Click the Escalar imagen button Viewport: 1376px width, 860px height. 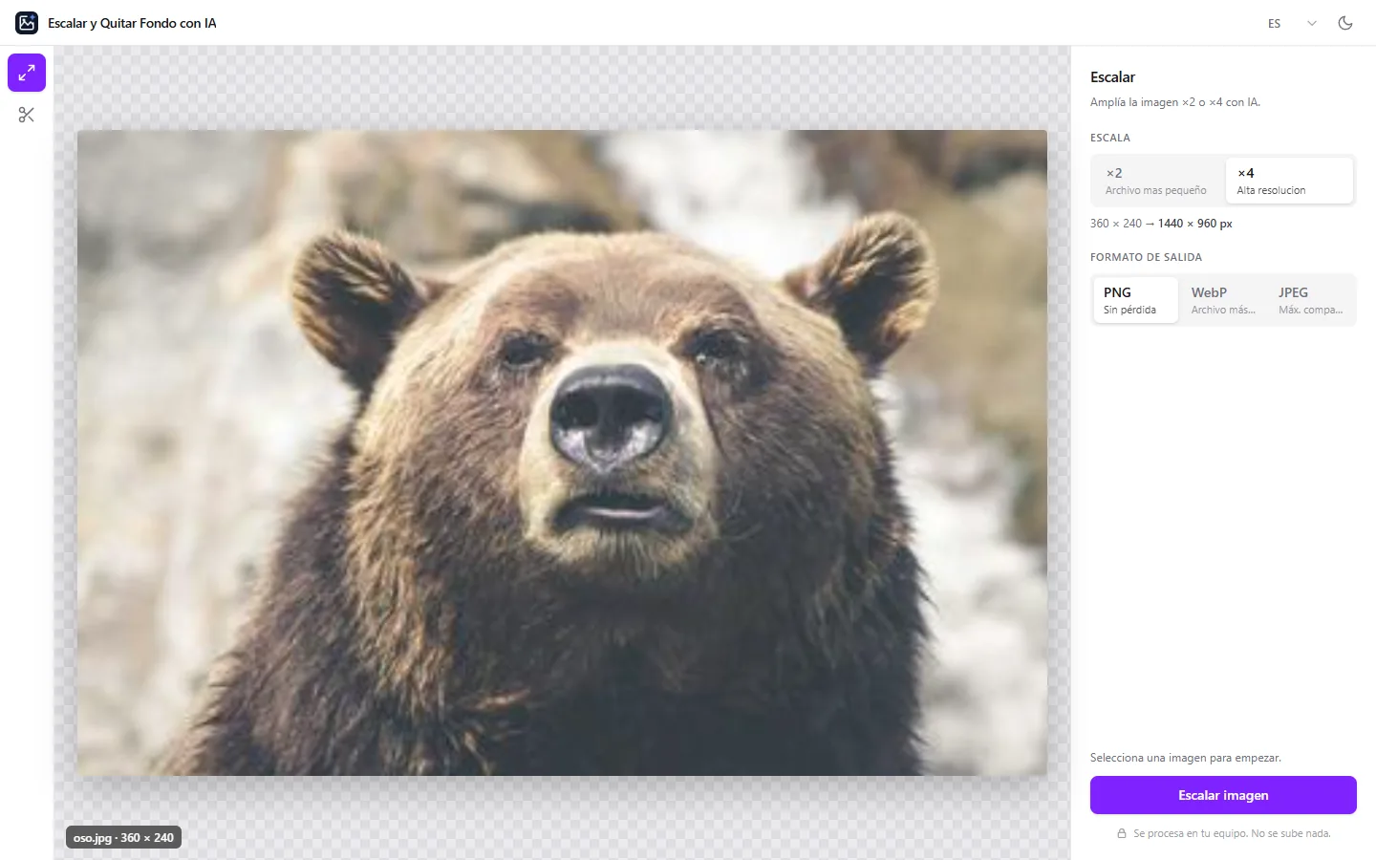(1223, 795)
